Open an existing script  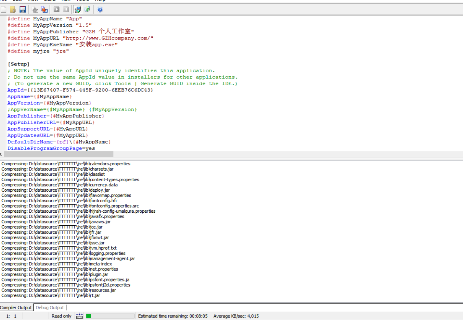[x=13, y=9]
